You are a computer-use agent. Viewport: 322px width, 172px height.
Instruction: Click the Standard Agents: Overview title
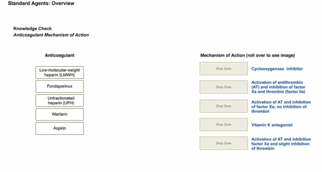(41, 3)
